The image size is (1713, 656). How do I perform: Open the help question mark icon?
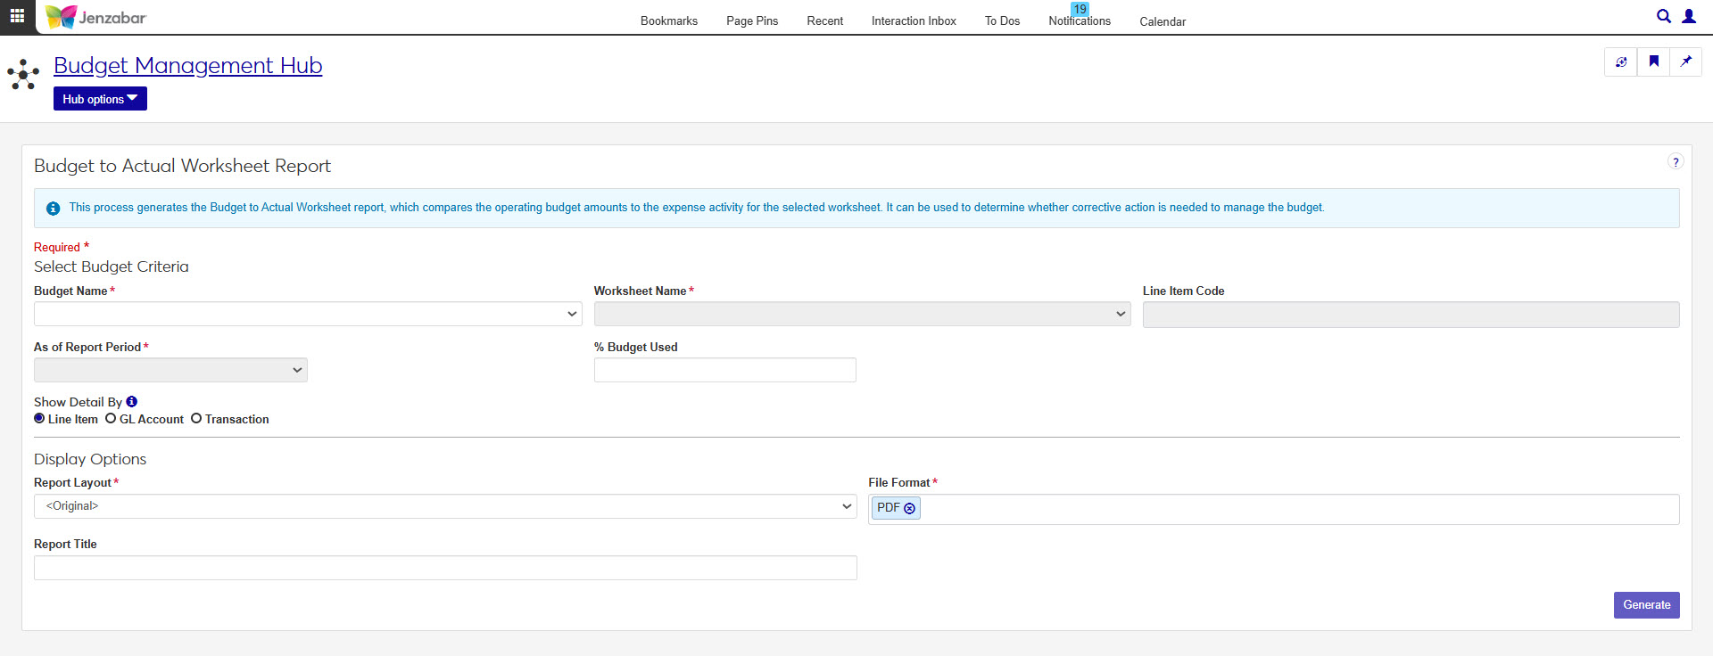click(1675, 162)
